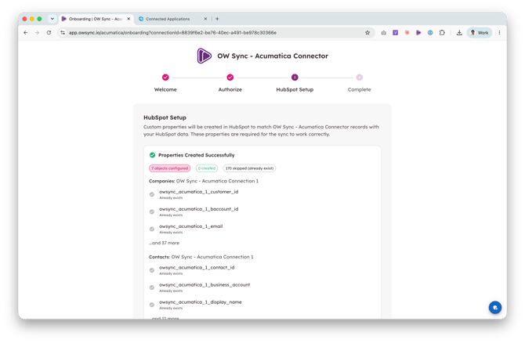Open the browser downloads icon
The width and height of the screenshot is (525, 343).
tap(459, 33)
